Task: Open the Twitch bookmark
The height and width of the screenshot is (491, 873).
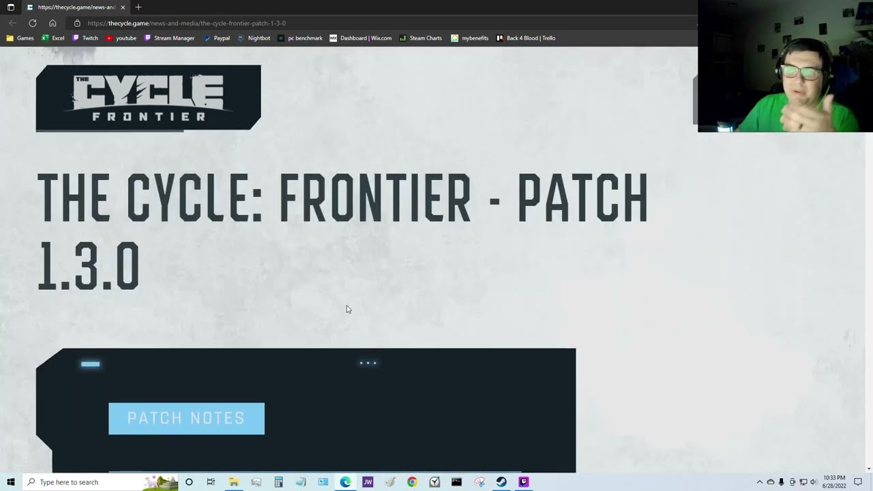Action: (x=85, y=38)
